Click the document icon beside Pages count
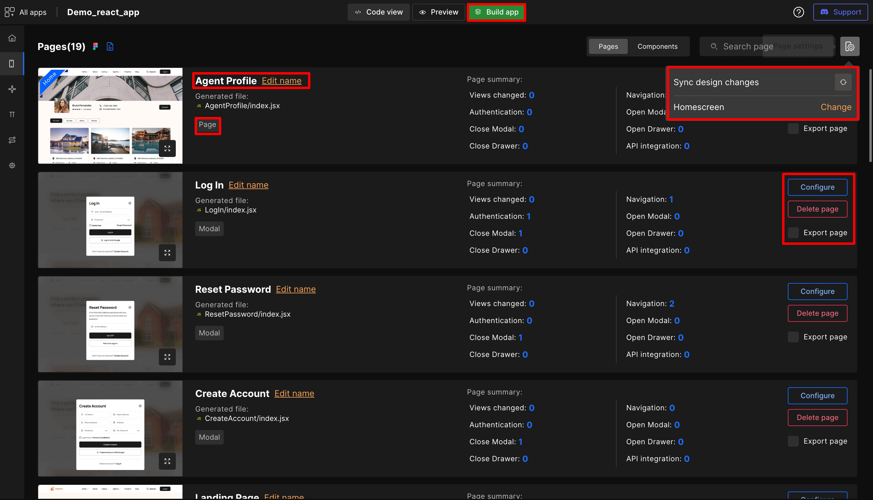Viewport: 873px width, 500px height. click(x=110, y=46)
